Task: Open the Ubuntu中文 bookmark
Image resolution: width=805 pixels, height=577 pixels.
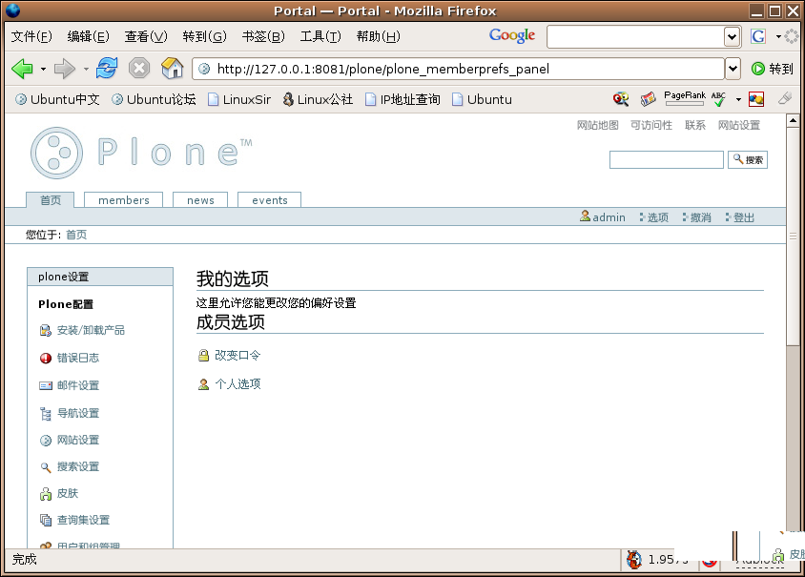Action: click(57, 99)
